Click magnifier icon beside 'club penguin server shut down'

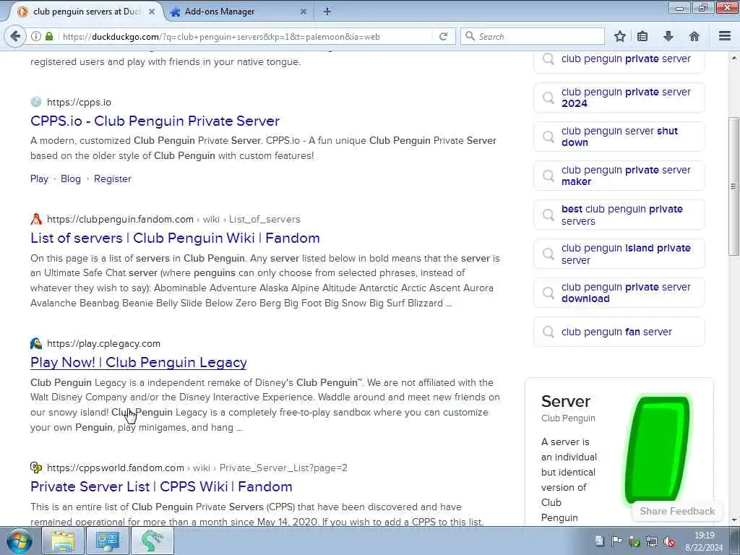click(548, 137)
